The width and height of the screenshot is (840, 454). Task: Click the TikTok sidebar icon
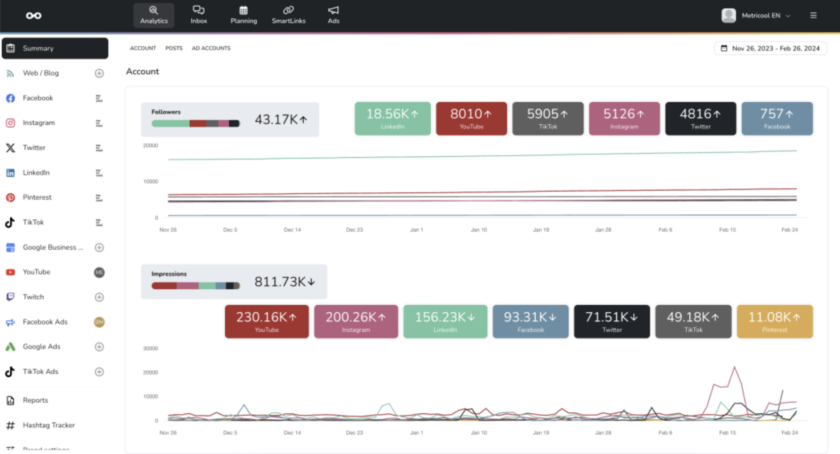pos(10,222)
